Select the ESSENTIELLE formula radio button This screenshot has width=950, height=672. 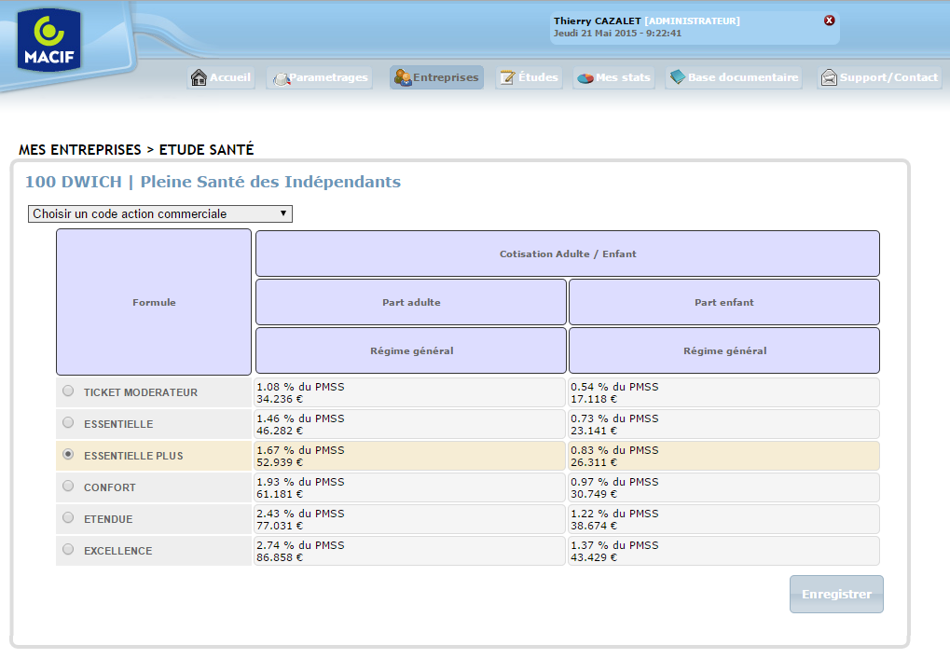pos(68,423)
